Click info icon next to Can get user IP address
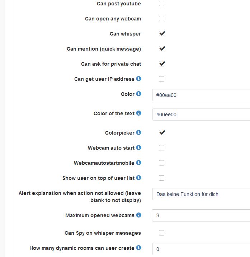Viewport: 250px width, 257px height. coord(139,79)
